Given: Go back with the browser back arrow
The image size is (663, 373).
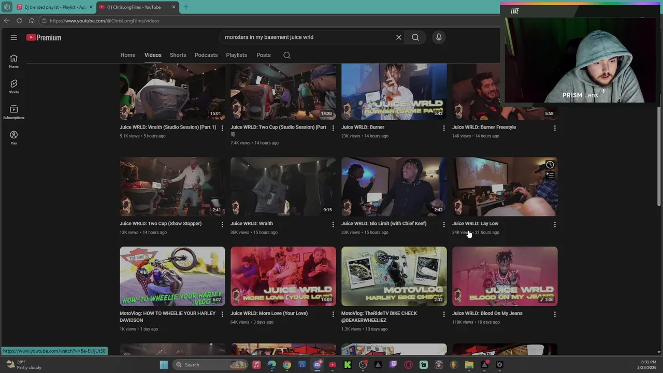Looking at the screenshot, I should (6, 21).
